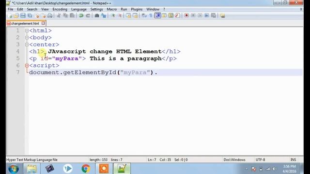Viewport: 310px width, 174px height.
Task: Open the View menu
Action: [45, 9]
